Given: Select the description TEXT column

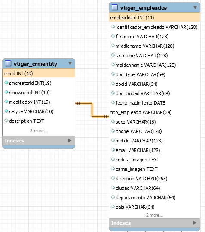Looking at the screenshot, I should click(x=39, y=121).
